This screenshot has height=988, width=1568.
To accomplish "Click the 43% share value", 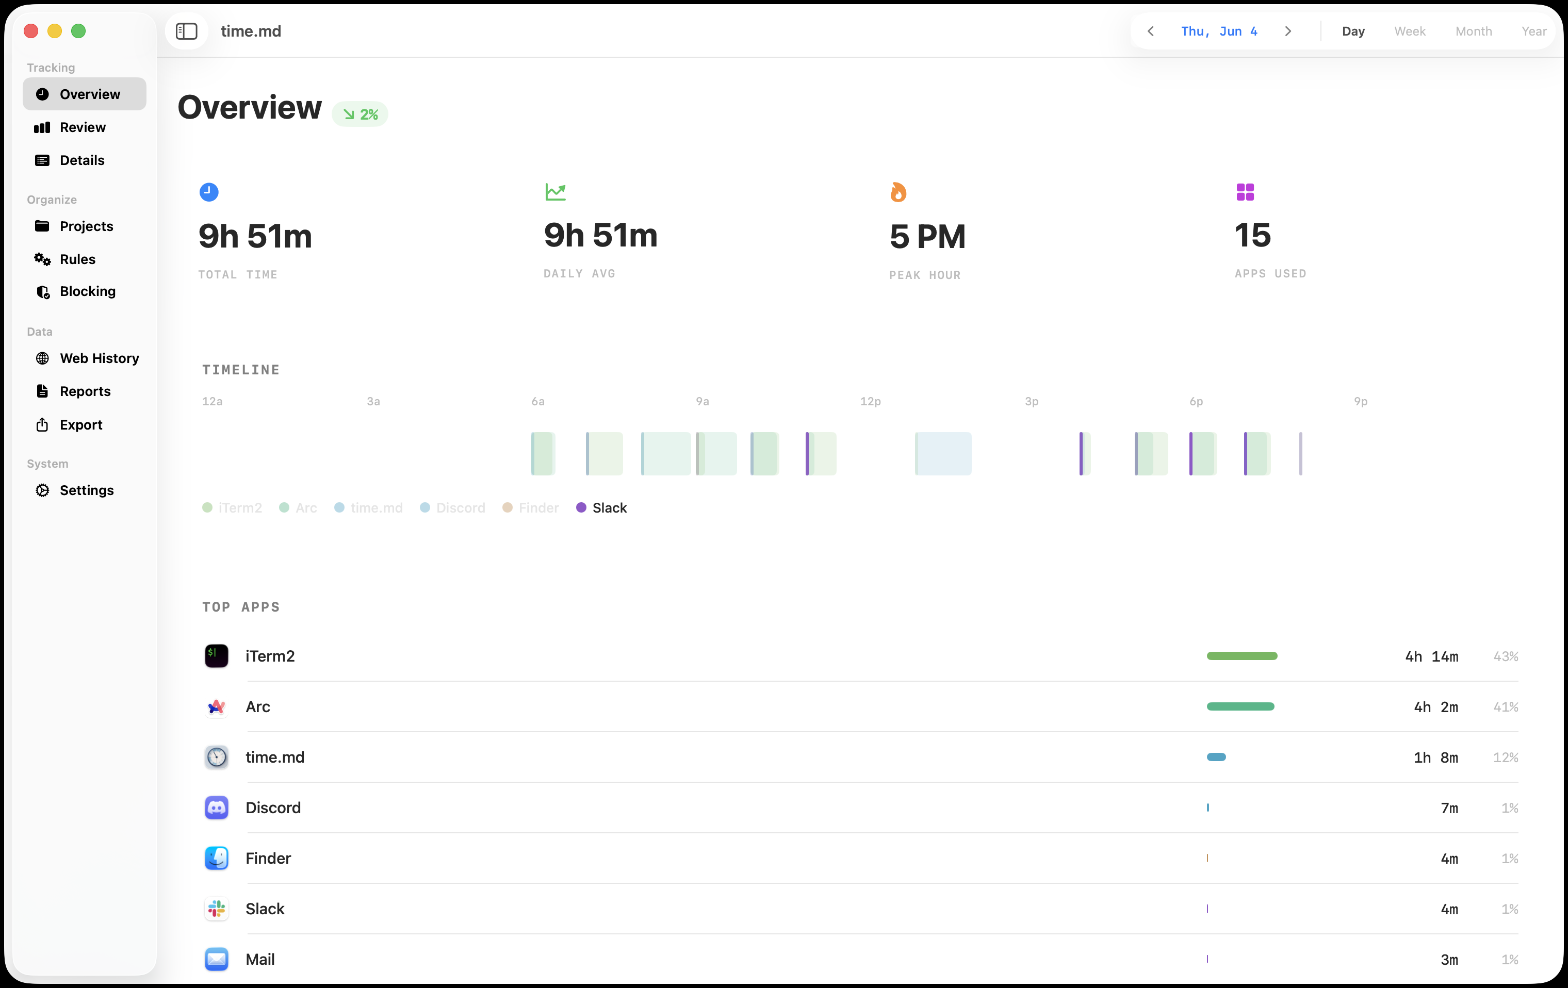I will pyautogui.click(x=1506, y=657).
